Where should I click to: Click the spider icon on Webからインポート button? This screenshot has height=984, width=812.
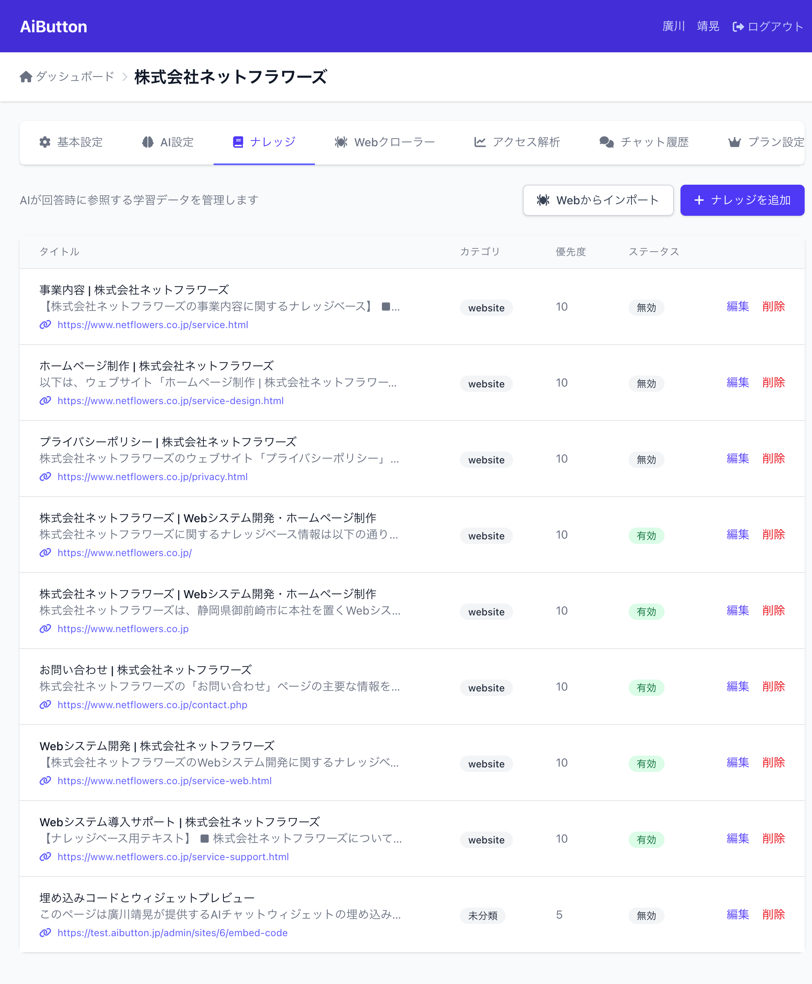click(544, 200)
